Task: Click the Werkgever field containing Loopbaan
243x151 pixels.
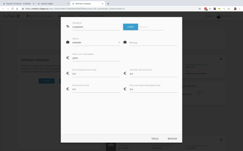Action: 96,27
